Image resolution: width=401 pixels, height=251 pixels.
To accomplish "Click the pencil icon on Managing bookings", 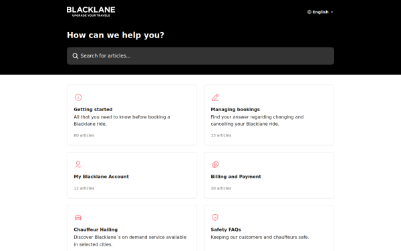I will pos(215,97).
